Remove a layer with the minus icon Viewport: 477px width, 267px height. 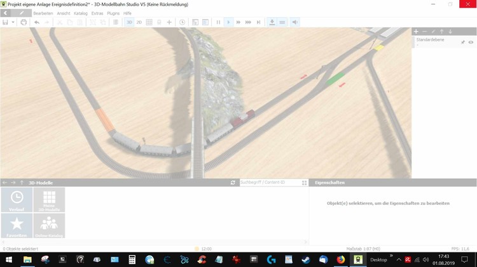tap(424, 31)
